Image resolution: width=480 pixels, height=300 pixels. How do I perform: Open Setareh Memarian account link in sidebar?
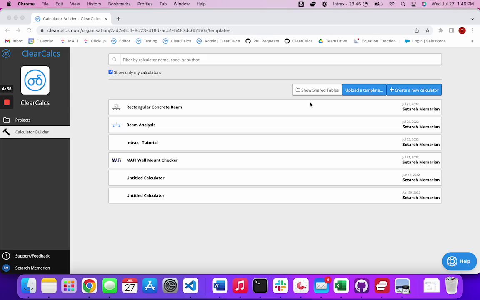(x=32, y=268)
